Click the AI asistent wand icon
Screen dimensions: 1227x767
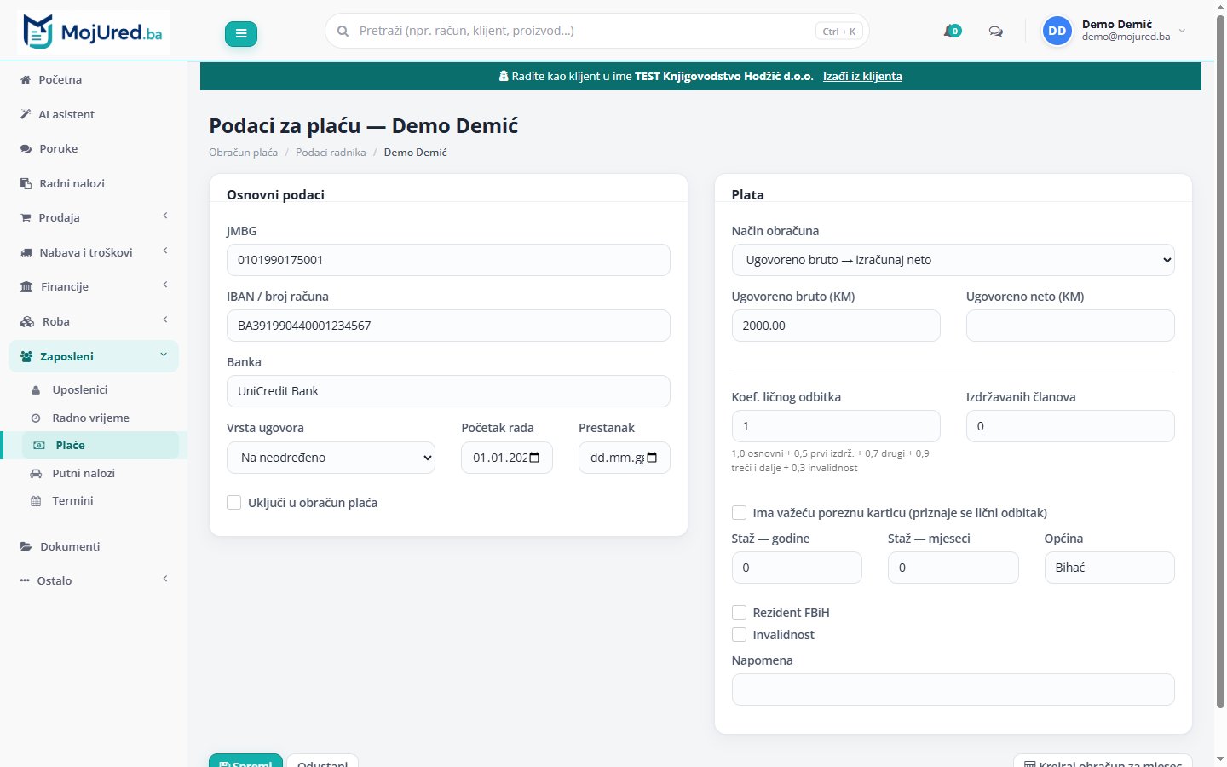[26, 114]
